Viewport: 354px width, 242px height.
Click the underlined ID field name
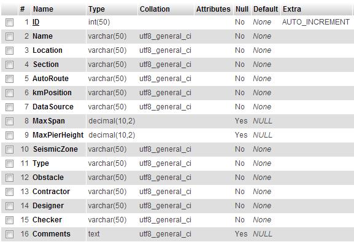click(x=36, y=22)
